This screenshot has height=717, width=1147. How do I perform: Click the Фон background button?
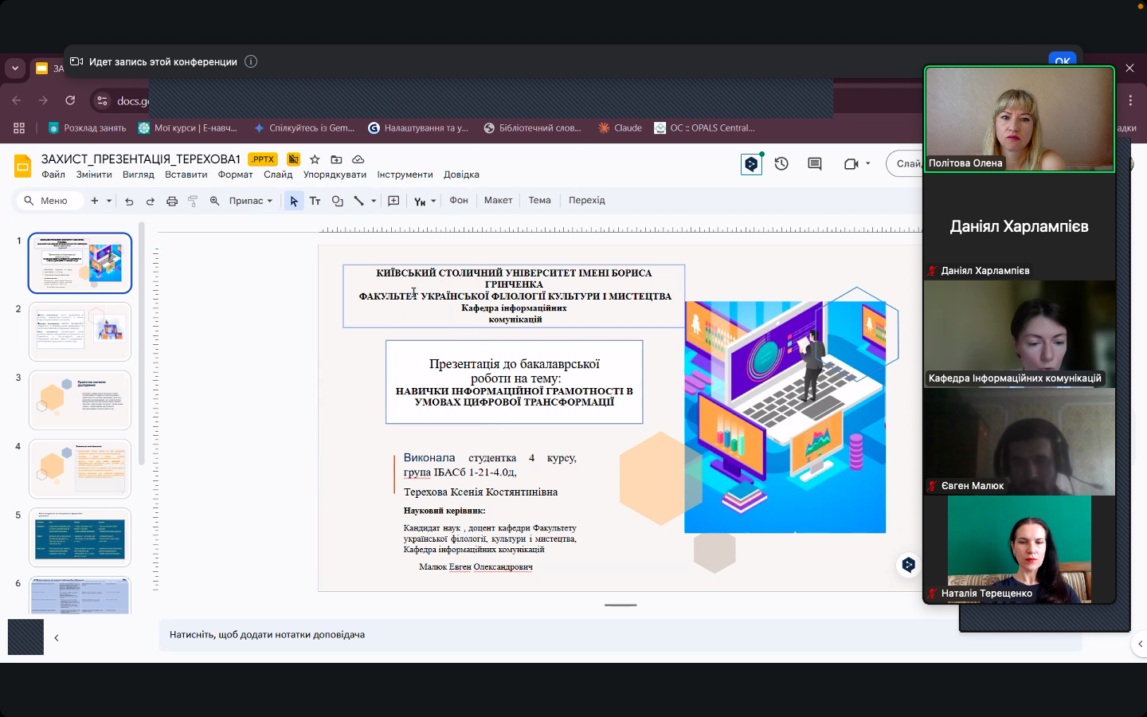tap(459, 201)
